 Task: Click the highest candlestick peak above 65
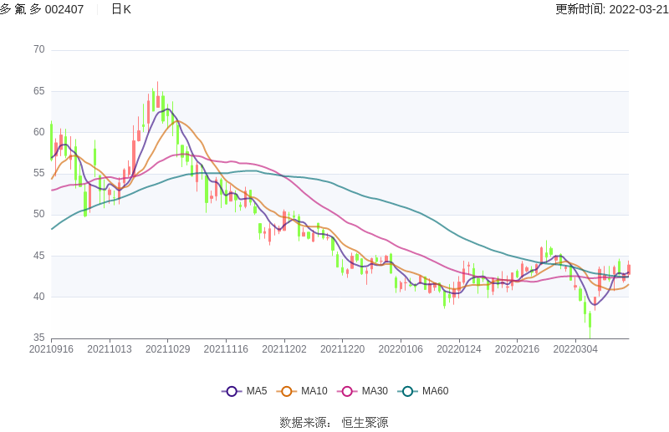[x=157, y=84]
